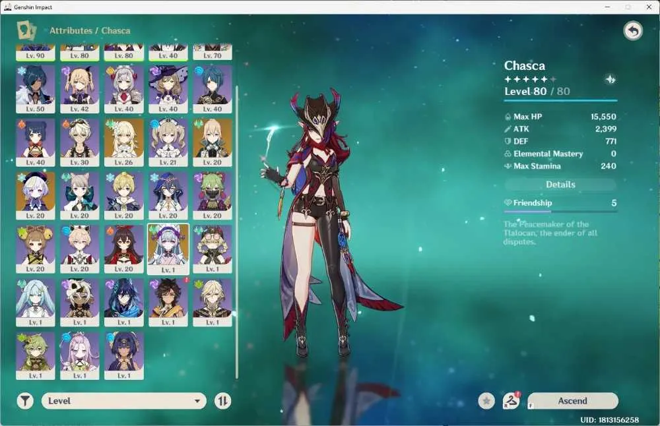660x426 pixels.
Task: Open Chasca's constellation sparkle icon
Action: coord(610,79)
